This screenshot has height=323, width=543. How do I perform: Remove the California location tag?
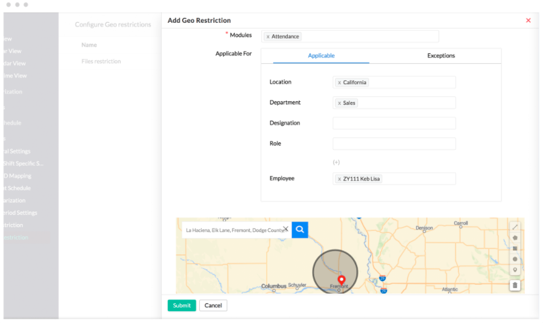tap(339, 83)
